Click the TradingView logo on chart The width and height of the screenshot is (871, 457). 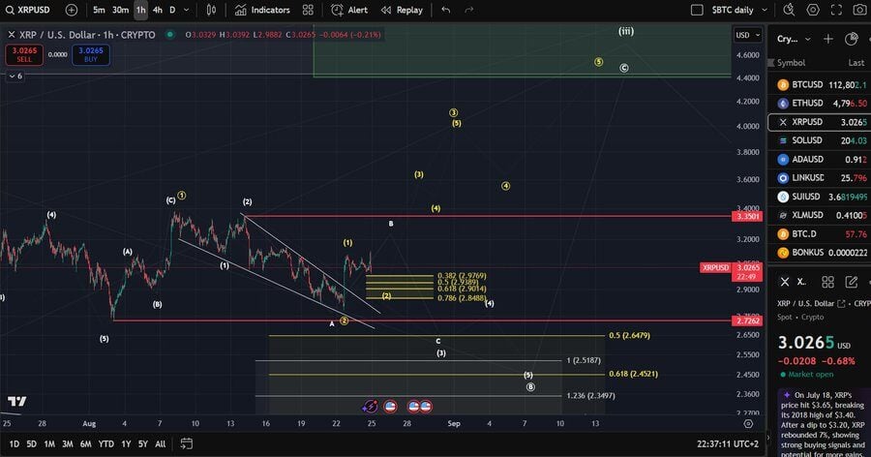tap(16, 401)
